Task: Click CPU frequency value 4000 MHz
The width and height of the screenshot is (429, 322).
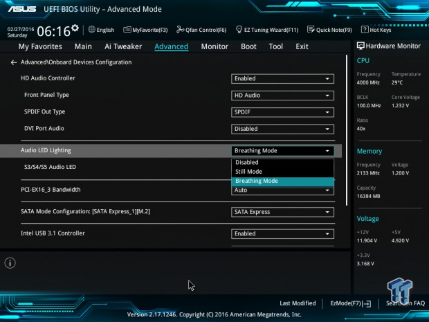Action: tap(368, 82)
